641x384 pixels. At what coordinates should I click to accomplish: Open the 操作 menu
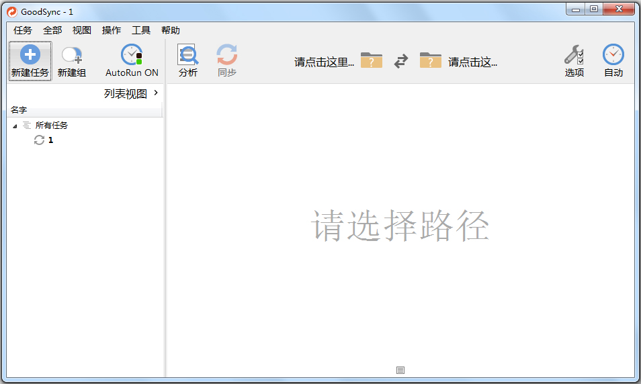pos(111,30)
